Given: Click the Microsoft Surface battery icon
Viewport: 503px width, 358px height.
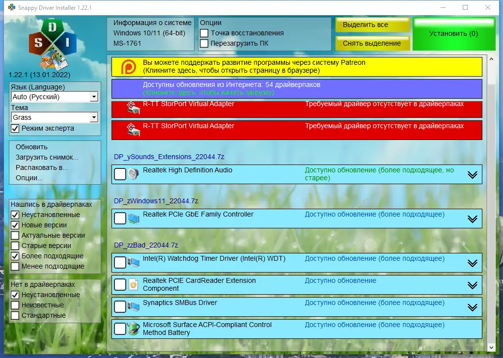Looking at the screenshot, I should click(x=134, y=329).
